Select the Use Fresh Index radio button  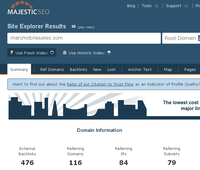tap(52, 53)
